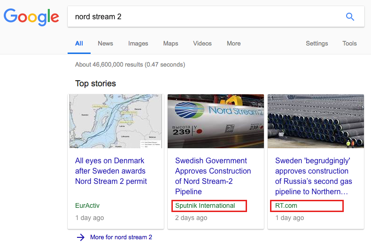Expand the More search categories menu
Viewport: 371px width, 243px height.
233,44
